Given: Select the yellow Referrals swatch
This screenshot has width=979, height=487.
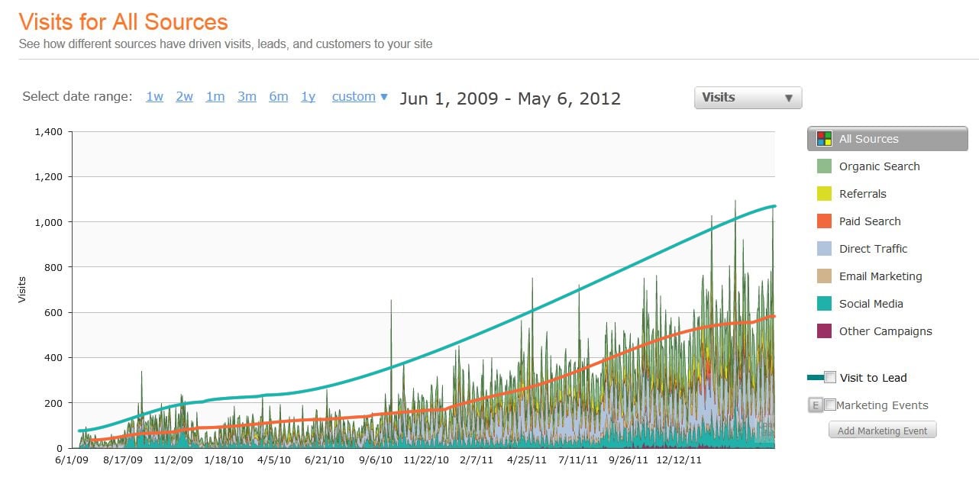Looking at the screenshot, I should [824, 194].
